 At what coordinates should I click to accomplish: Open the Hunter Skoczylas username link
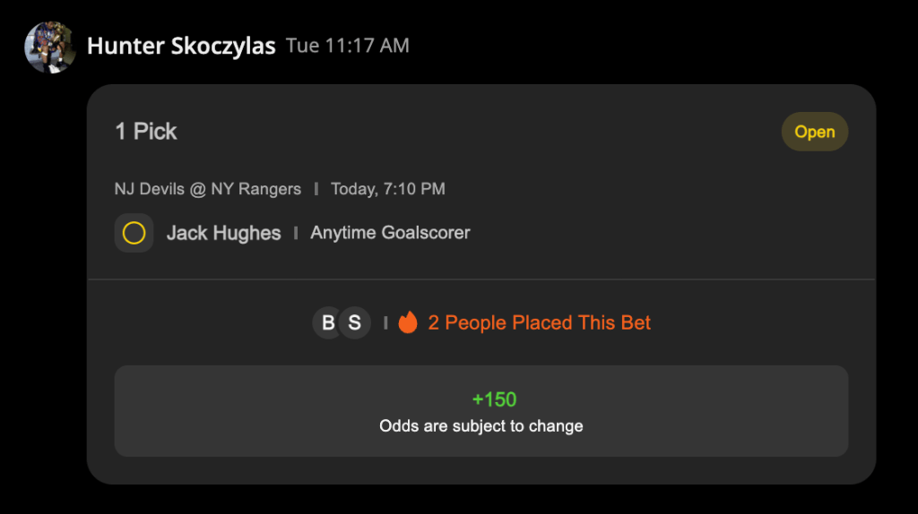point(181,47)
